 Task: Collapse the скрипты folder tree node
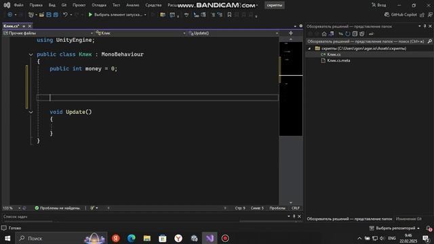[309, 48]
